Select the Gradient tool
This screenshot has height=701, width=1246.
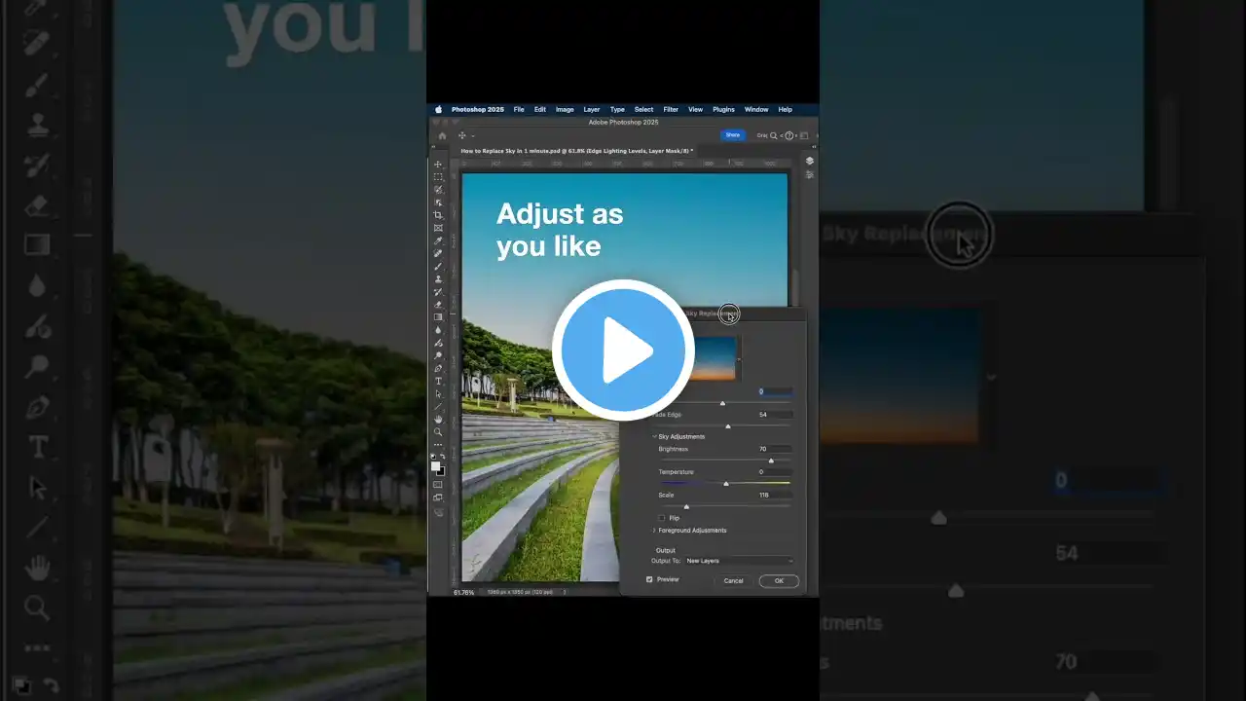(438, 316)
